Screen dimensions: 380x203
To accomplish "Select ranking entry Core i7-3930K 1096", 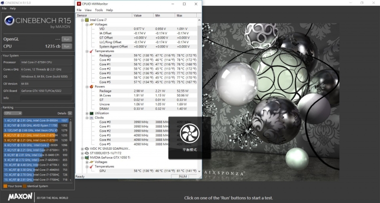I will pos(36,145).
